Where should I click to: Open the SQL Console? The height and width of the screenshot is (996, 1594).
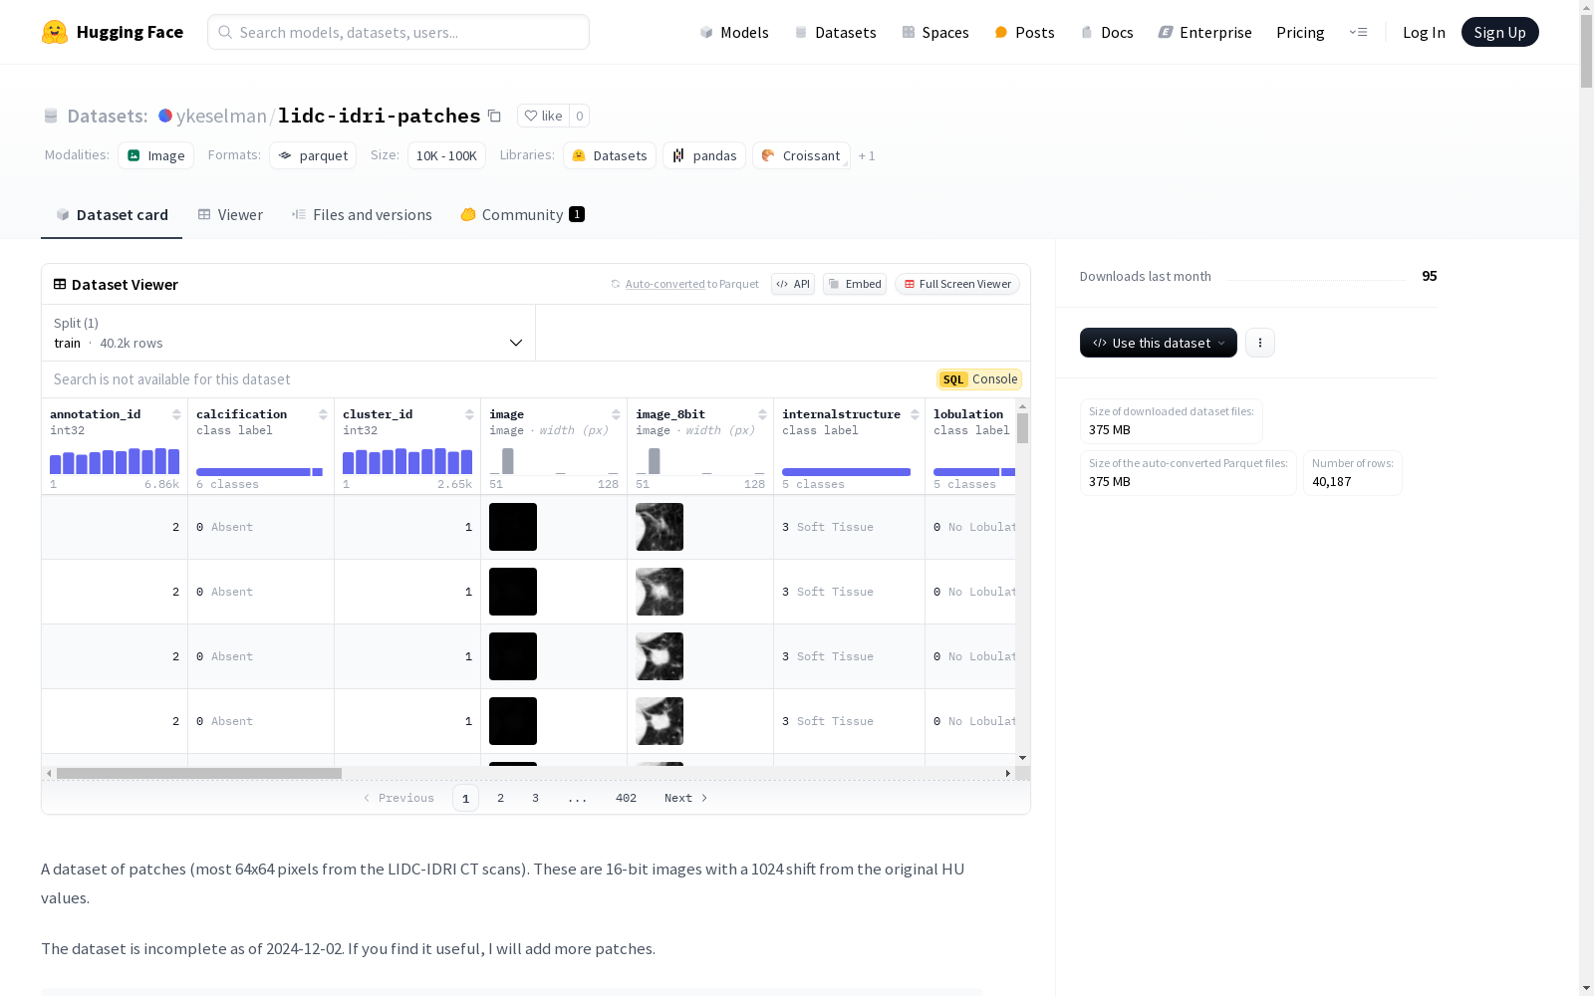click(979, 379)
